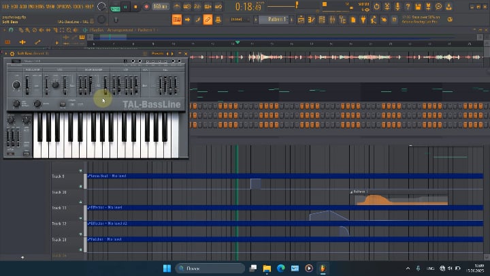490x276 pixels.
Task: Select the Playlist paint brush tool
Action: pyautogui.click(x=27, y=30)
